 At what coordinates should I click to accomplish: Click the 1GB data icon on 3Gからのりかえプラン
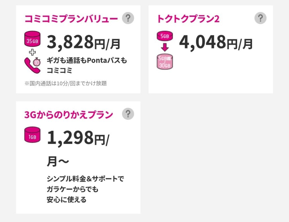tap(32, 135)
